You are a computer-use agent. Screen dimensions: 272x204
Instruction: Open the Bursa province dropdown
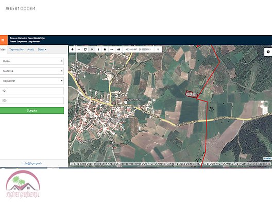(x=32, y=61)
